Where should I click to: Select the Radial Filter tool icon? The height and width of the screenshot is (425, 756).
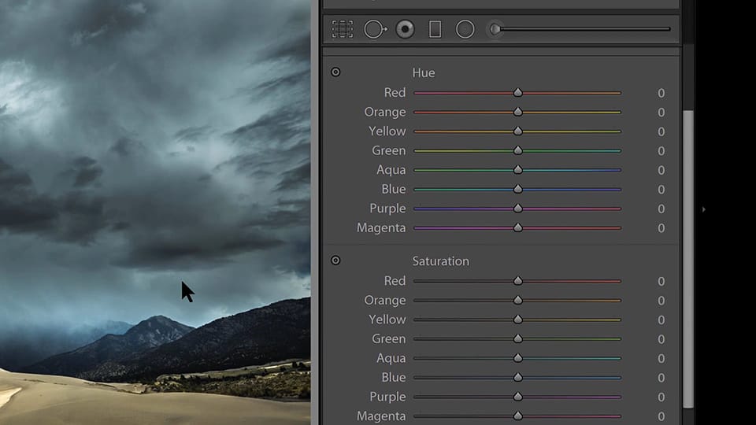coord(465,29)
